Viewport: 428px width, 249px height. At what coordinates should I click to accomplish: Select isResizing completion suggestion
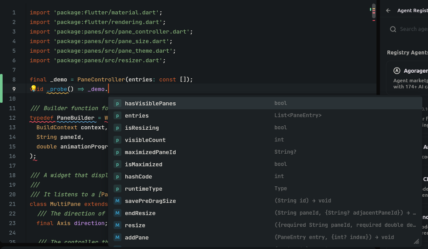(x=265, y=128)
